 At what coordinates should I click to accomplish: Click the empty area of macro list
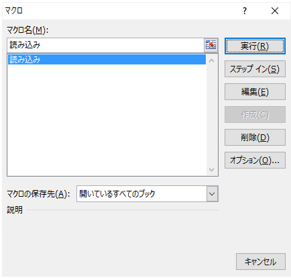107,120
